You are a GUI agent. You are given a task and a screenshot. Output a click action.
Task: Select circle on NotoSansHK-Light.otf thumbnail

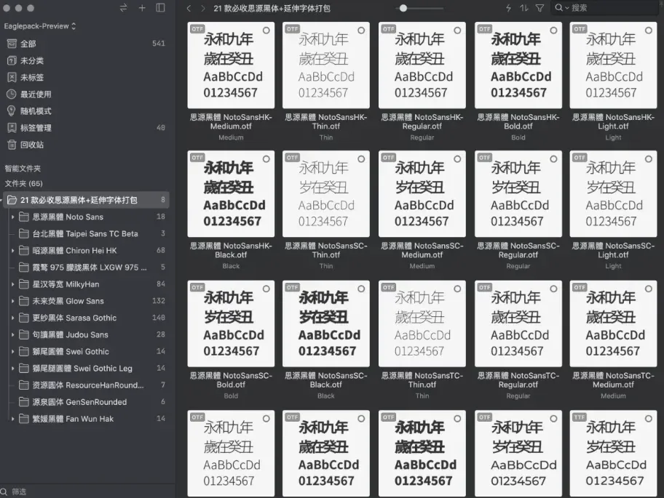pos(648,31)
